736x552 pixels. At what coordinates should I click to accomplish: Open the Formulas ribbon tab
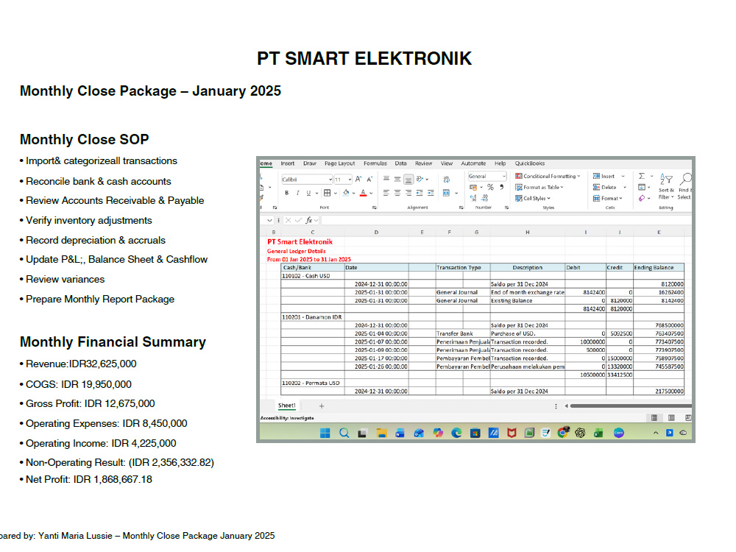click(x=375, y=163)
